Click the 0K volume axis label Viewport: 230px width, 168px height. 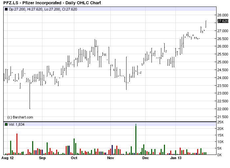[219, 155]
